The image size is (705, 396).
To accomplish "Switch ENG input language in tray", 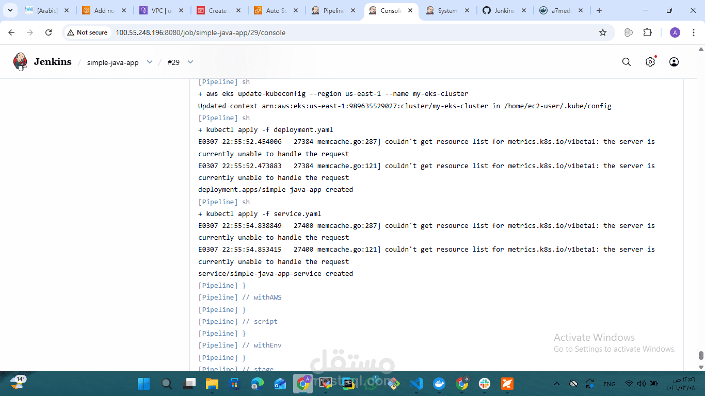I will pos(610,384).
